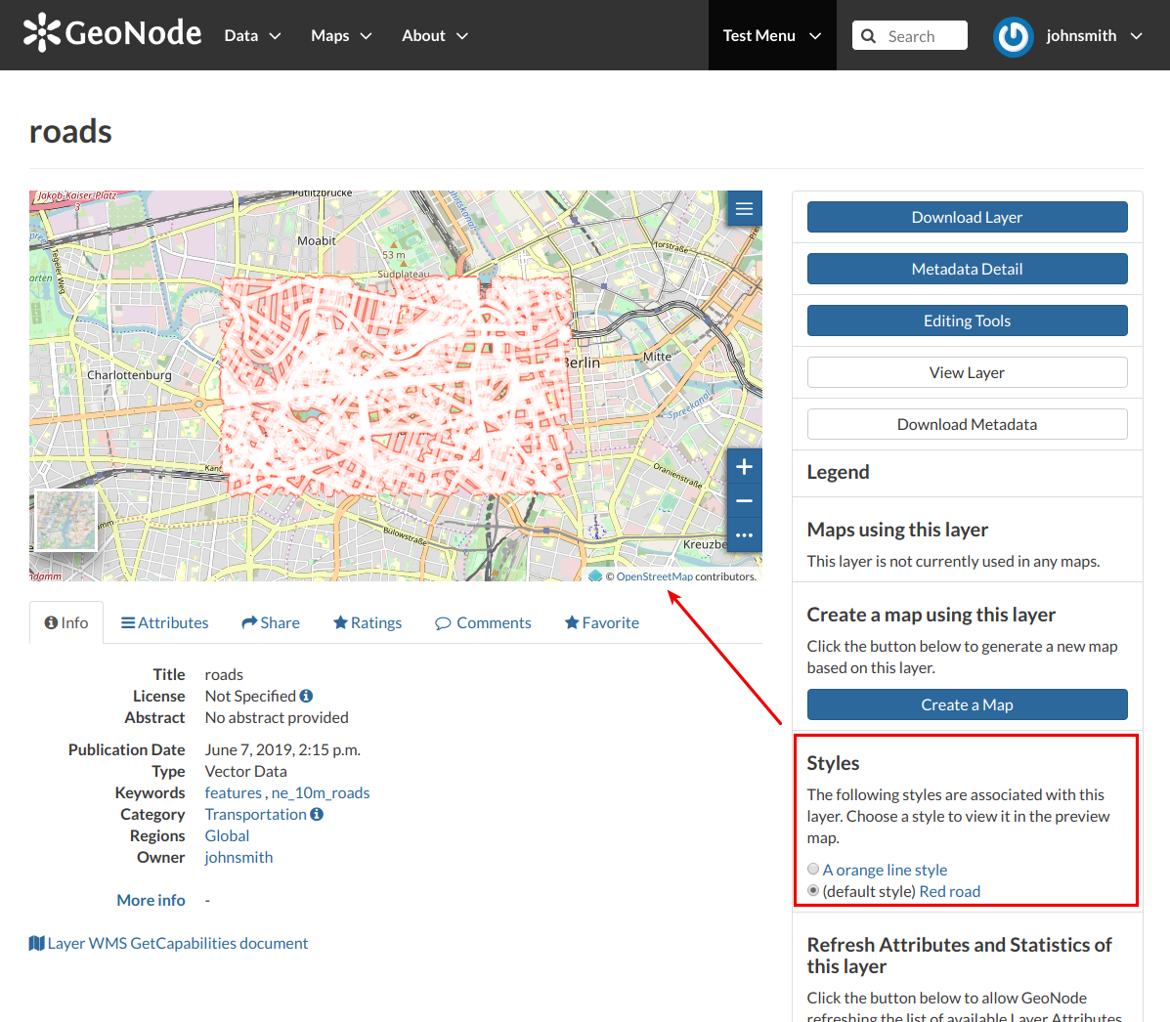This screenshot has width=1170, height=1022.
Task: Switch to the Info tab
Action: (66, 622)
